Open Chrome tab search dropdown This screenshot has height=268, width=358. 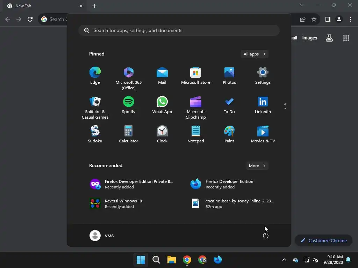click(x=302, y=5)
